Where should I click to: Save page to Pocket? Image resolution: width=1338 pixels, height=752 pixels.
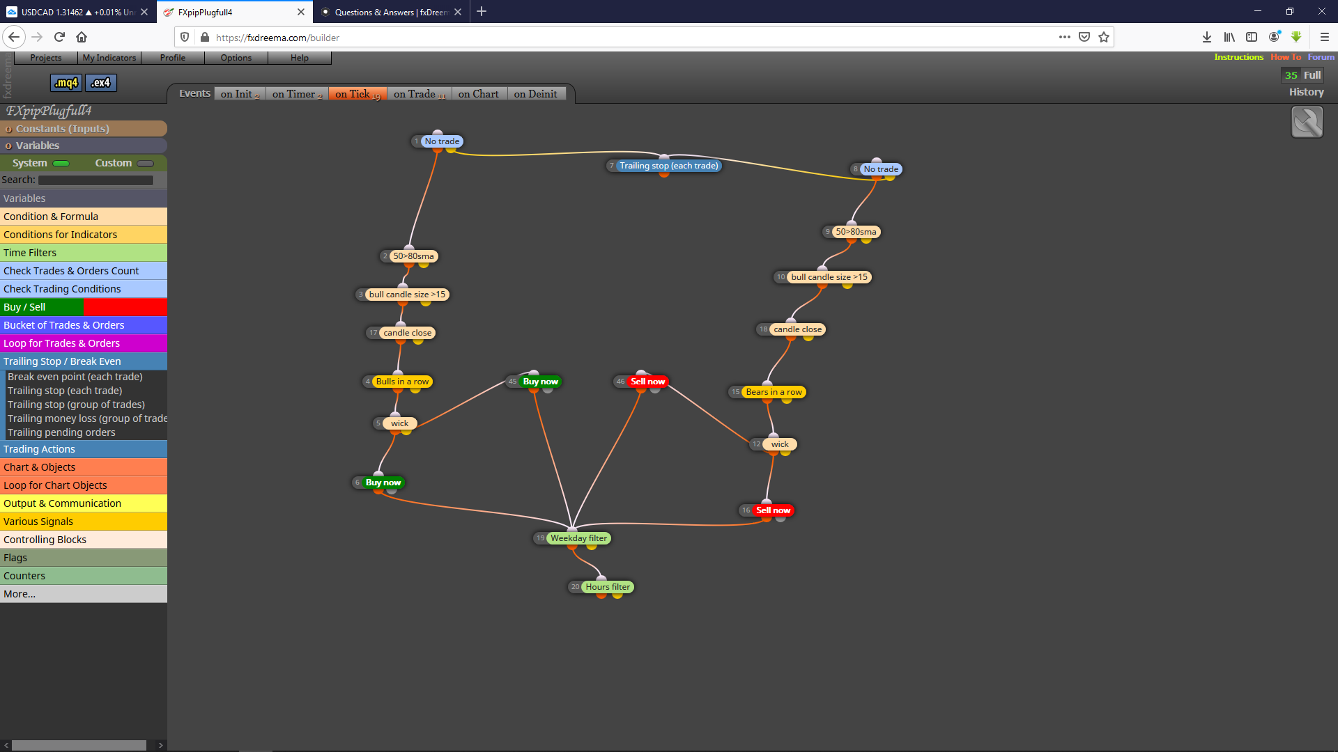(1084, 37)
